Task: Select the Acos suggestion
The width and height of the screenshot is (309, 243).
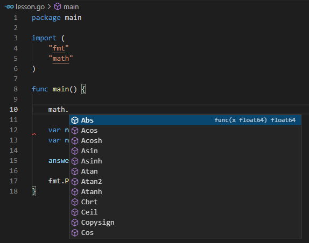Action: (x=185, y=130)
